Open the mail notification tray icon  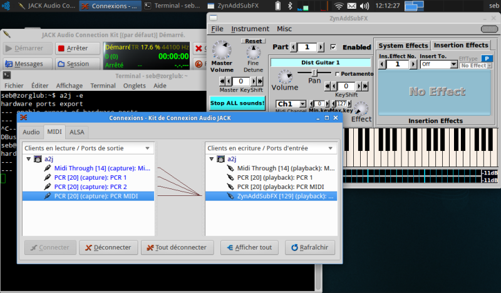[351, 6]
